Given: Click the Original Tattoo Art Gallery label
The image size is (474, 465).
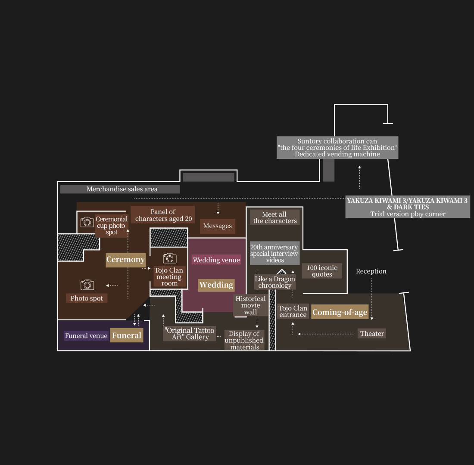Looking at the screenshot, I should (190, 334).
